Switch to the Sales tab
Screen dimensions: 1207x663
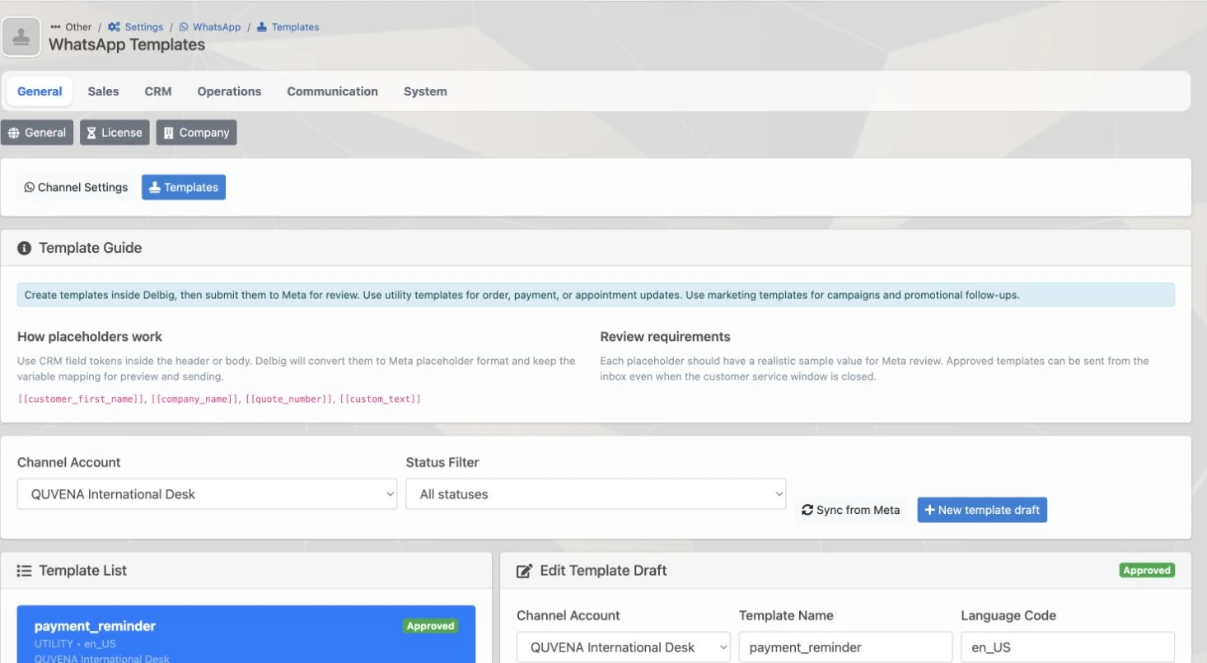tap(103, 91)
